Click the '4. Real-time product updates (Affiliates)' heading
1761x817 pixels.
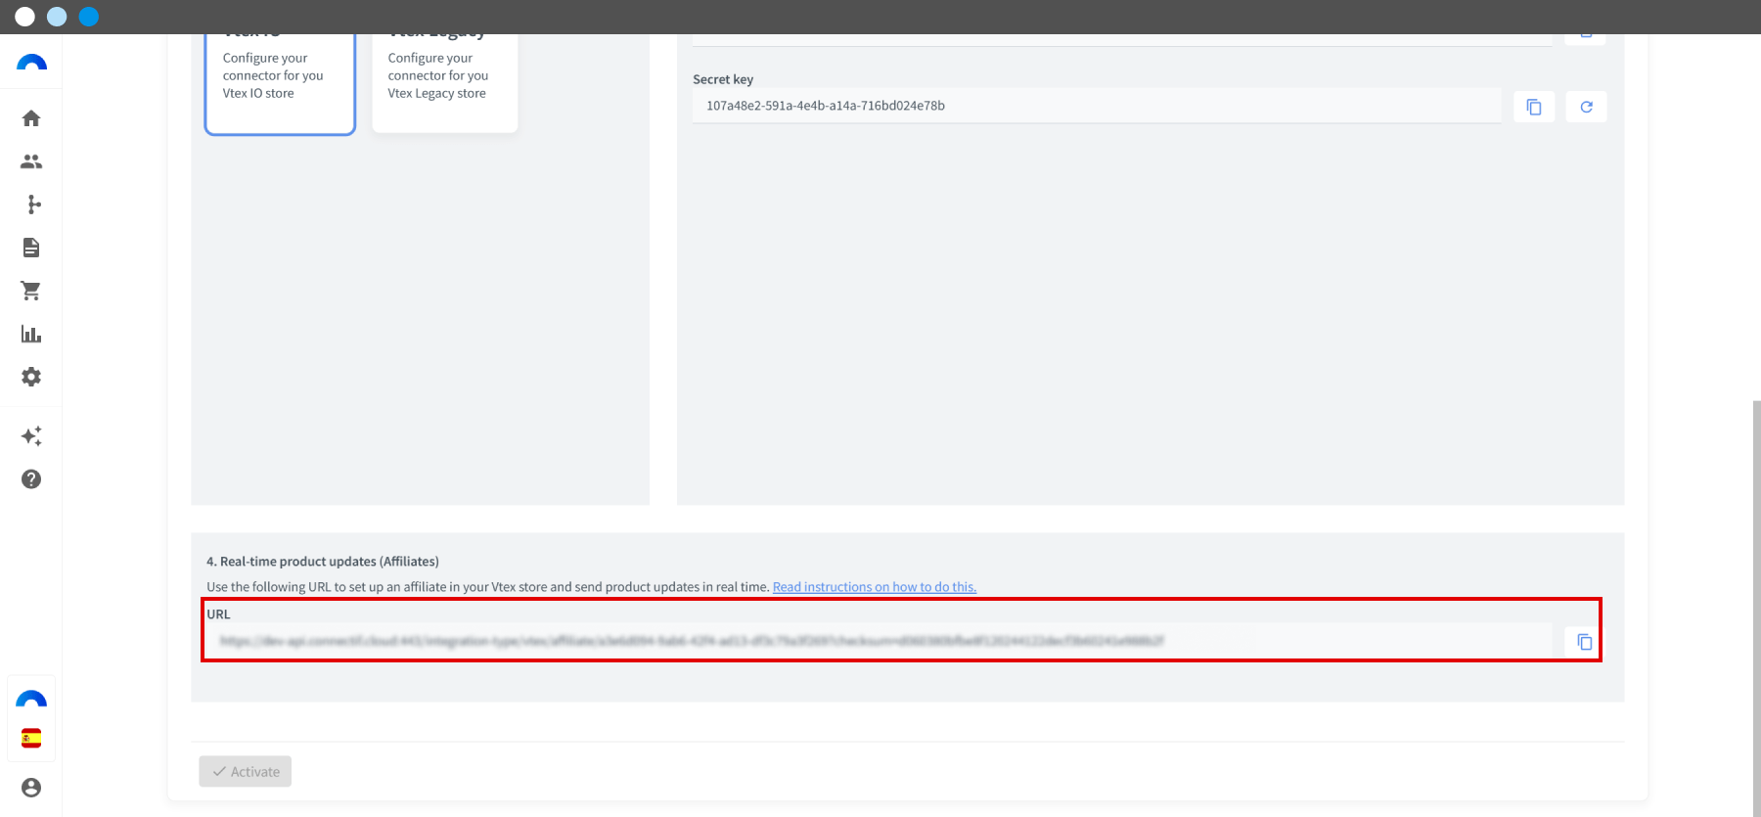[323, 562]
